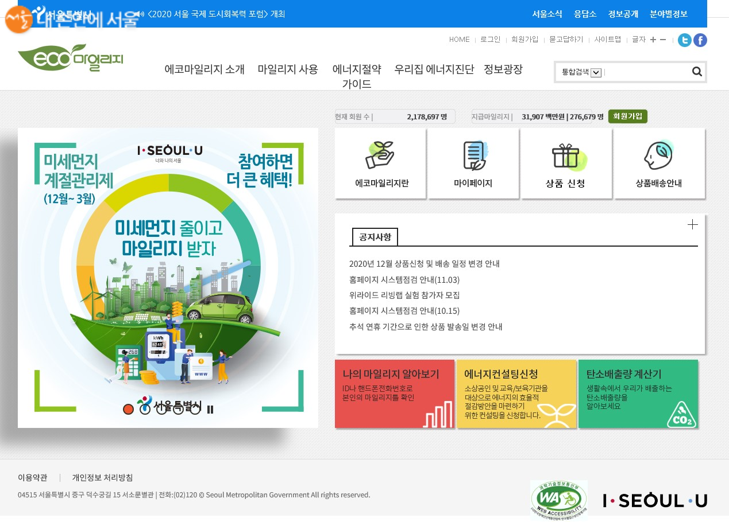Viewport: 729px width, 522px height.
Task: Click the green 회원가입 button
Action: (627, 116)
